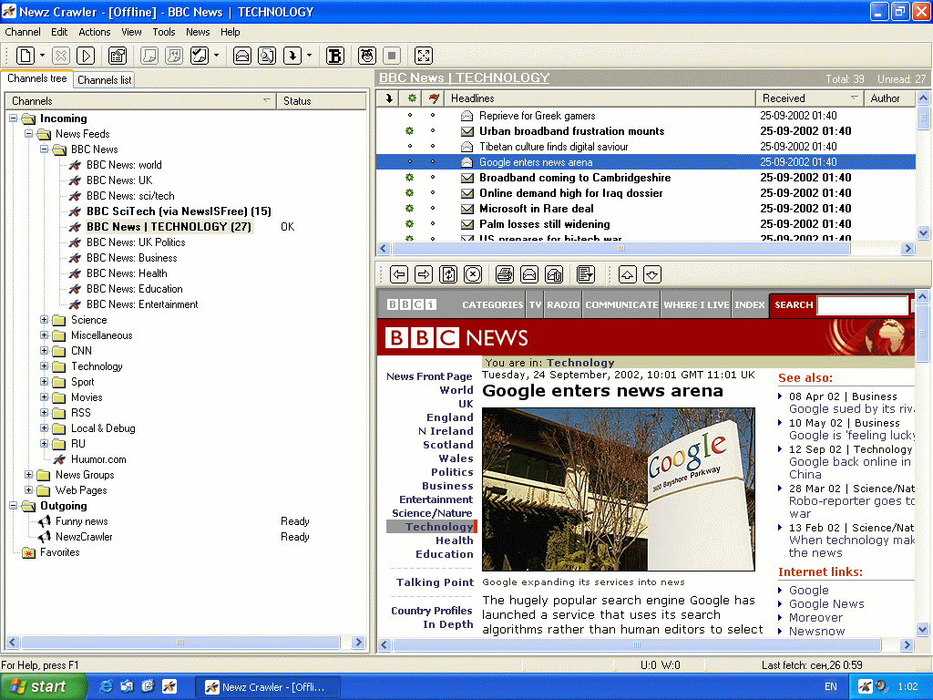Open the channel properties toolbar icon
Viewport: 933px width, 700px height.
coord(118,56)
